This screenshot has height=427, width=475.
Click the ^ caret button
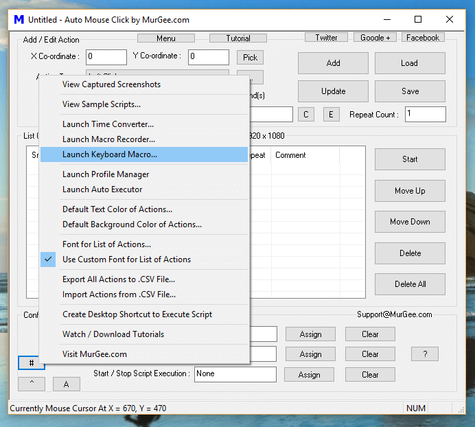click(32, 384)
